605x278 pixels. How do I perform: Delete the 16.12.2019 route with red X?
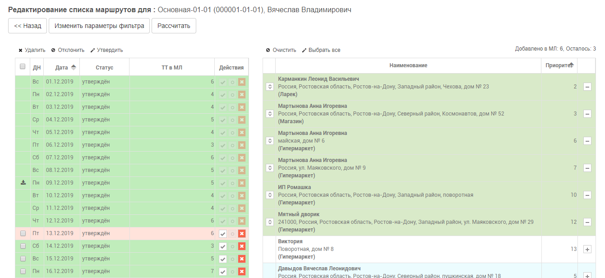[242, 272]
